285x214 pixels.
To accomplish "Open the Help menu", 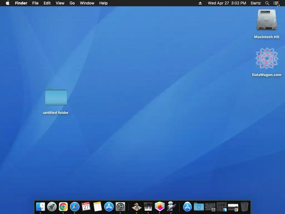I will tap(104, 3).
